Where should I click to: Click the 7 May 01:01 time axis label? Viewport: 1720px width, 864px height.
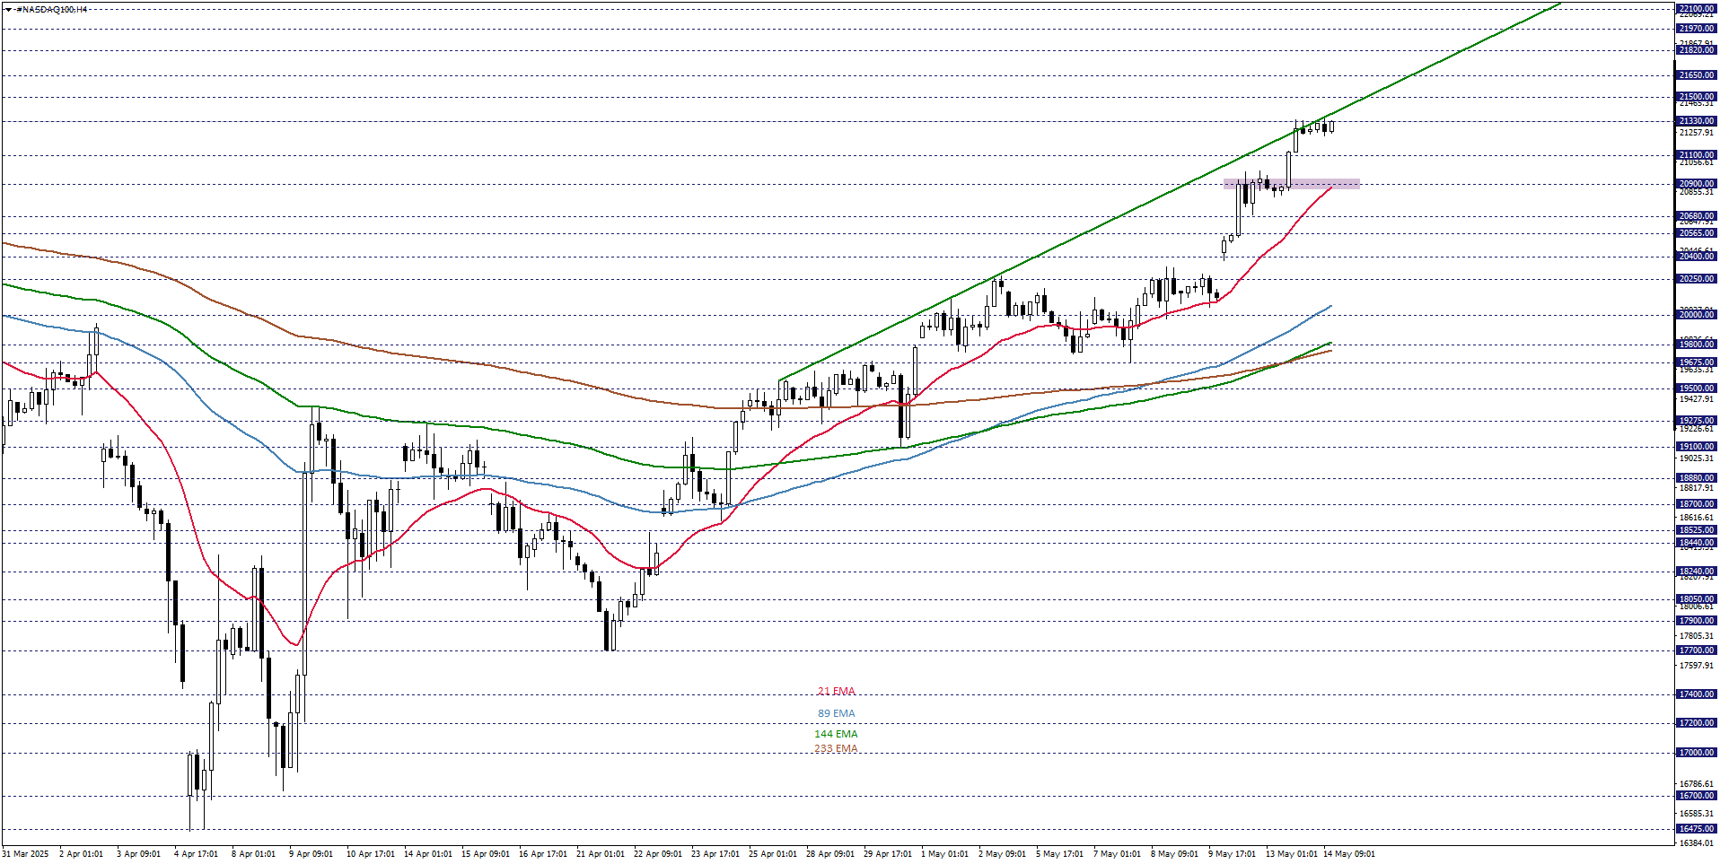point(1117,854)
